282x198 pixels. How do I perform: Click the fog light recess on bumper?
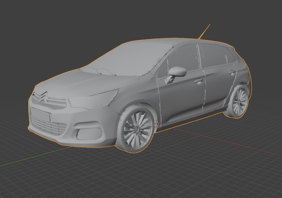pyautogui.click(x=90, y=134)
